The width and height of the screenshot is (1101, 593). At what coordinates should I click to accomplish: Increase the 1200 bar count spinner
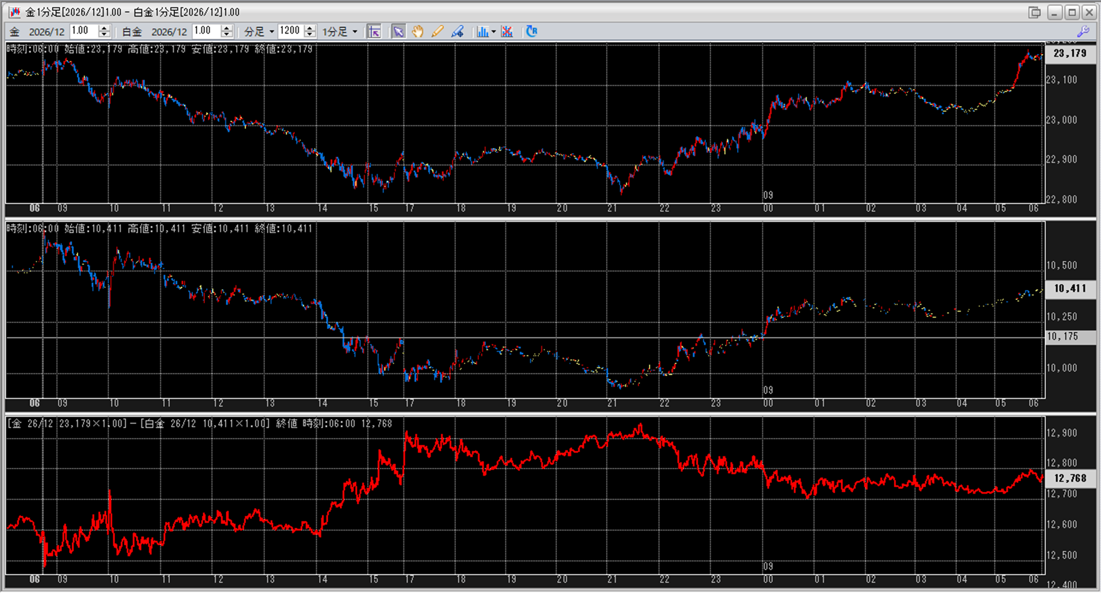coord(310,28)
